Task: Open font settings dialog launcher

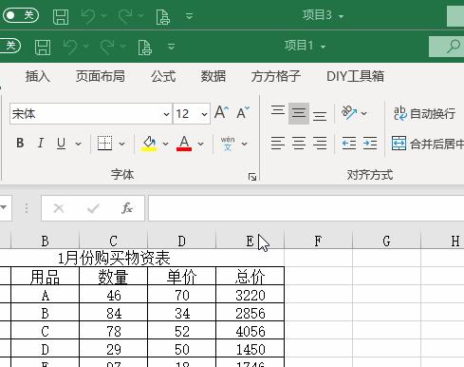Action: [252, 177]
